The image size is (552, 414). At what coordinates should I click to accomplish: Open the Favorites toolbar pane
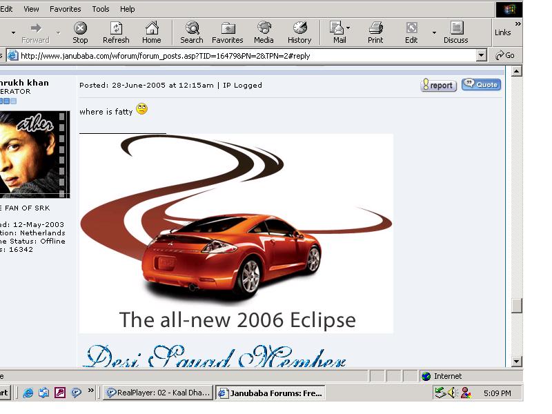point(228,32)
